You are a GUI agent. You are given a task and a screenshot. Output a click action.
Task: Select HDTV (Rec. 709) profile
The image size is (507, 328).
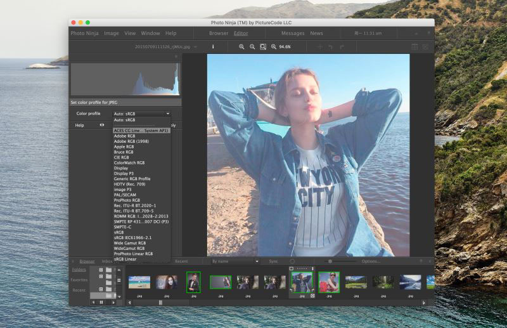141,184
